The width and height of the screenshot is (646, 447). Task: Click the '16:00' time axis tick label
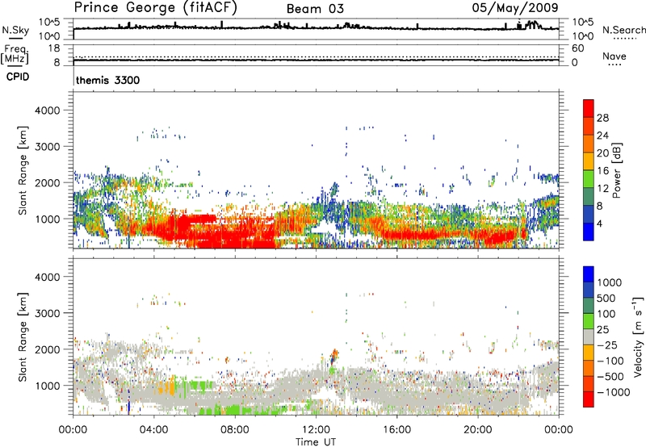(x=396, y=430)
